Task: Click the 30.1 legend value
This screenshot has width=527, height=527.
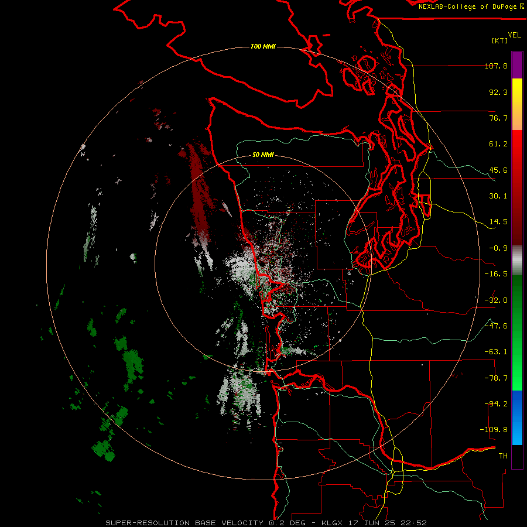Action: (x=498, y=196)
